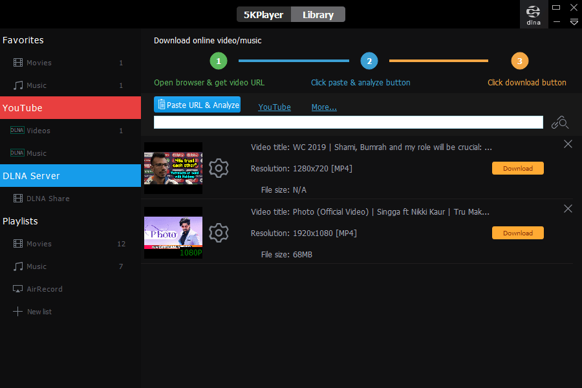Click 'Download online video/music' heading
This screenshot has width=582, height=388.
point(208,41)
